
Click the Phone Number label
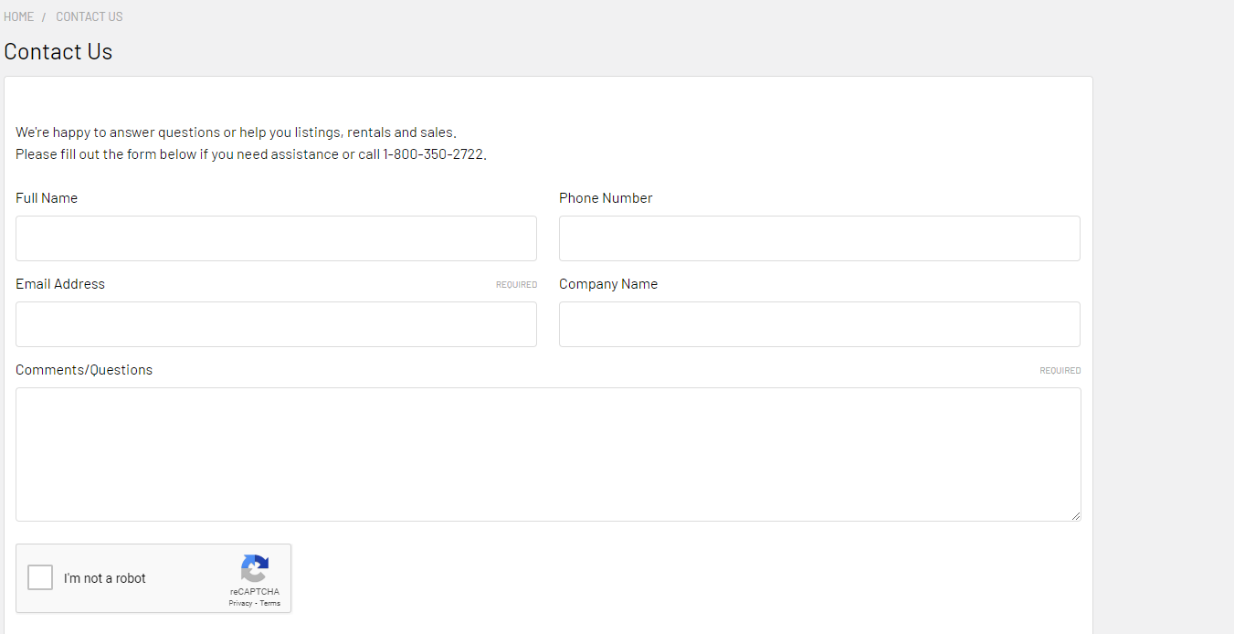point(606,198)
